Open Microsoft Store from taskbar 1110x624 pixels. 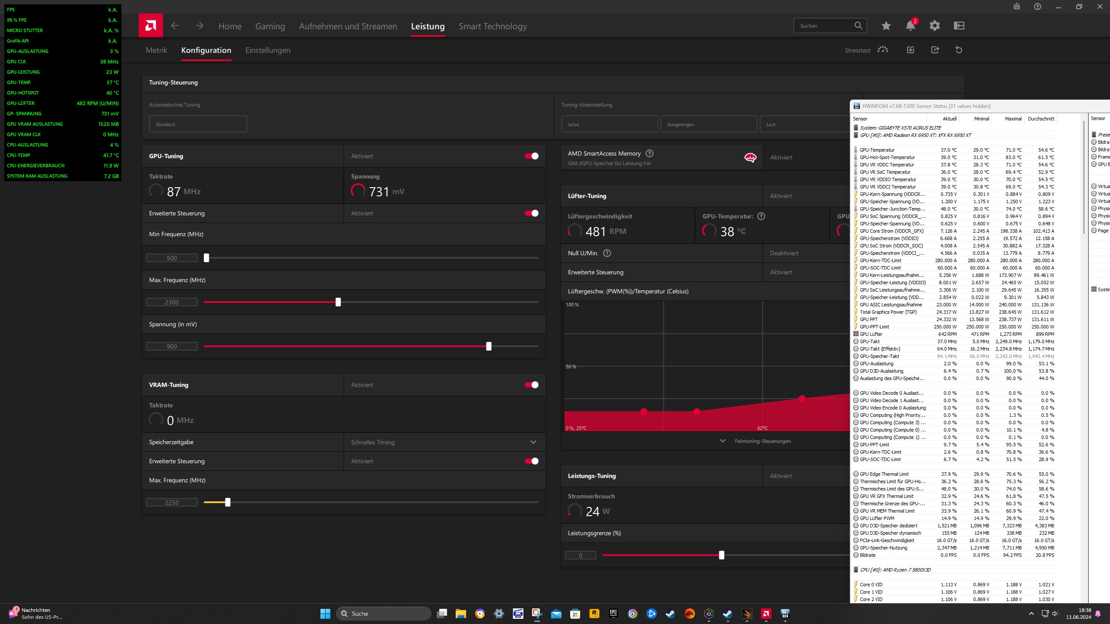click(x=575, y=613)
